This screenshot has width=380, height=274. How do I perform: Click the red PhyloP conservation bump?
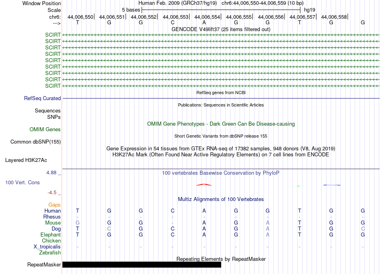click(x=204, y=185)
